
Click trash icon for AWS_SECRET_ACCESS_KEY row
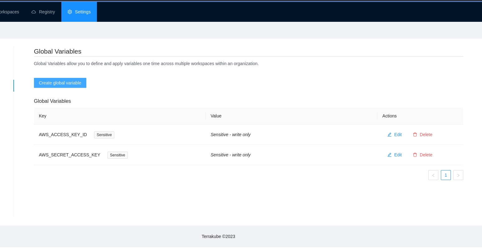(x=415, y=155)
